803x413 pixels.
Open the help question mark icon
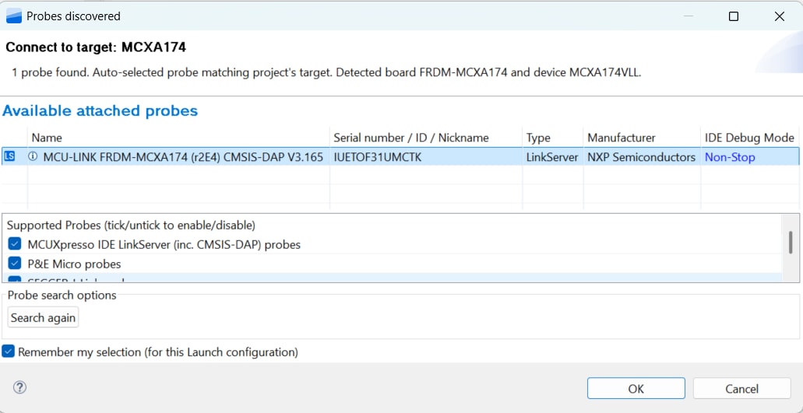(19, 387)
